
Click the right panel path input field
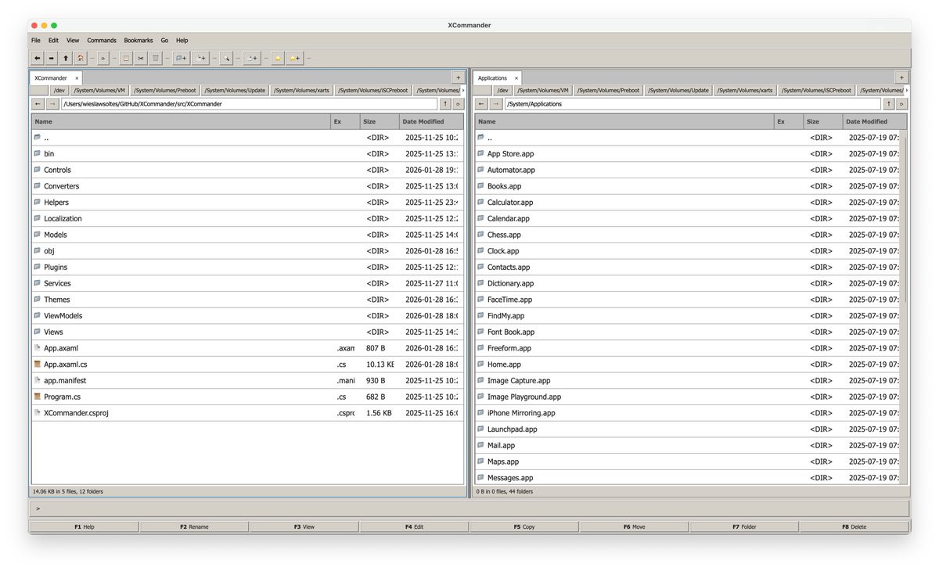coord(693,104)
